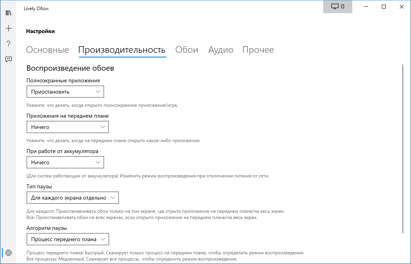Screen dimensions: 411x264
Task: Open the Тип паузы dropdown
Action: click(73, 198)
